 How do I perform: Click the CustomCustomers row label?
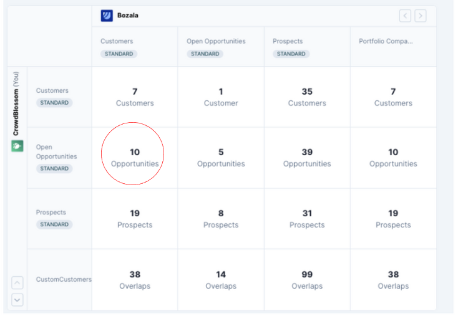click(x=64, y=279)
